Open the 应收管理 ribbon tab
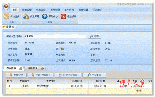The width and height of the screenshot is (155, 97). (27, 10)
